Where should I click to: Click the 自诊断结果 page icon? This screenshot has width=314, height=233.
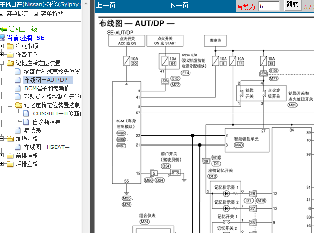[x=26, y=122]
